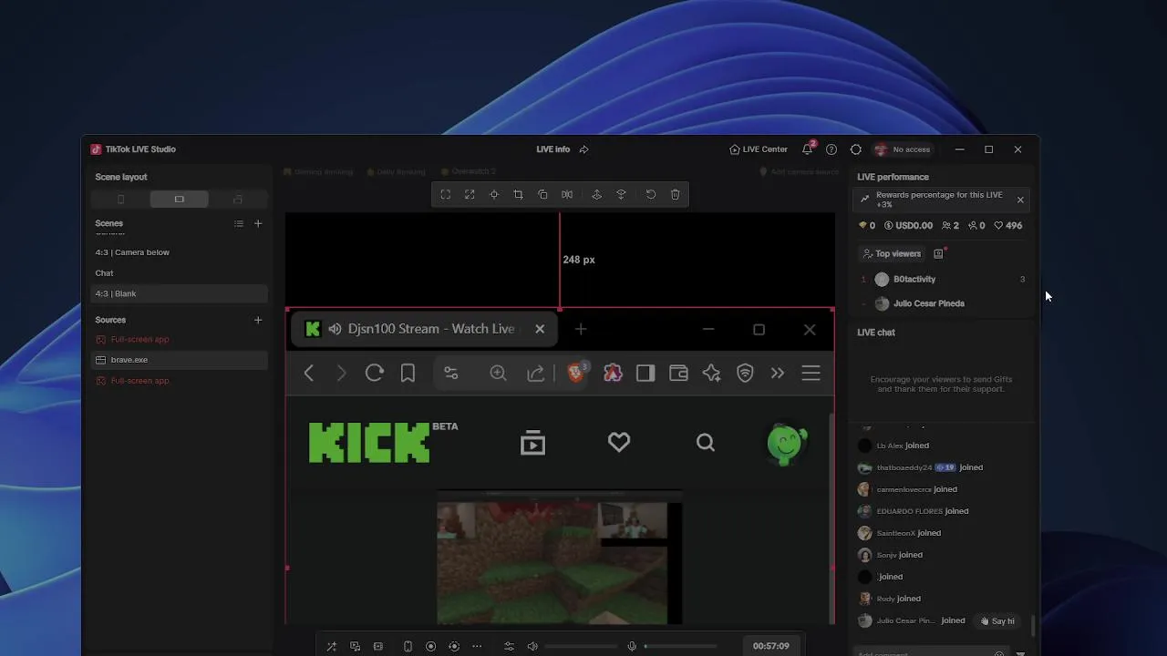This screenshot has width=1167, height=656.
Task: Select the last red 'Full-screen app' source
Action: click(x=180, y=381)
